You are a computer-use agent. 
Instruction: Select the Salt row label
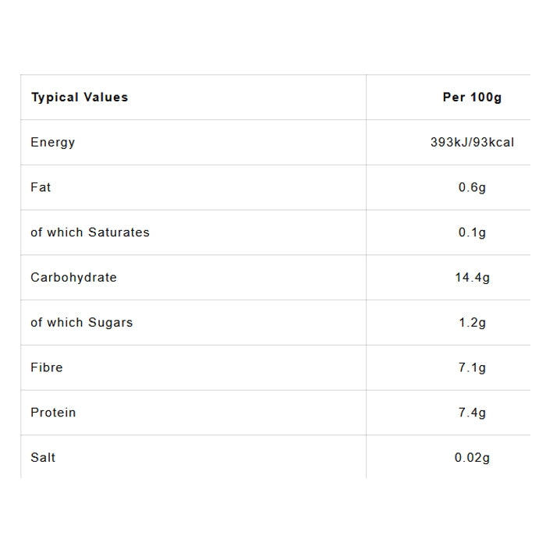[x=43, y=458]
